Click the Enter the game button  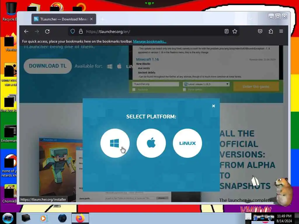(x=256, y=87)
